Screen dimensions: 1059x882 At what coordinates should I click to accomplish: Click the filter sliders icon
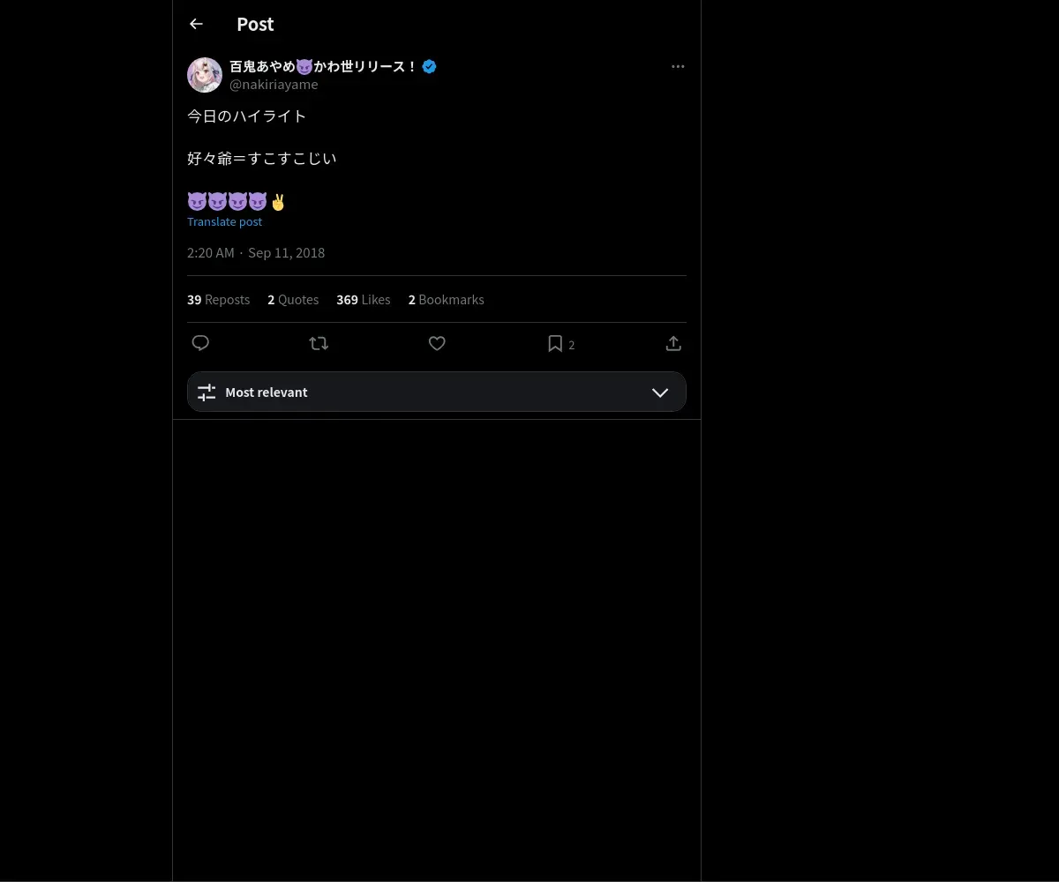pos(207,392)
